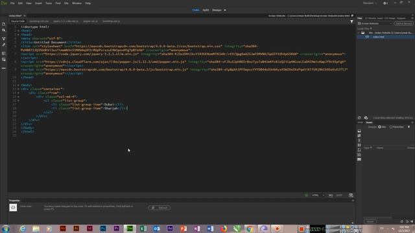The image size is (415, 233).
Task: Sort Assets list by Type column
Action: (368, 148)
